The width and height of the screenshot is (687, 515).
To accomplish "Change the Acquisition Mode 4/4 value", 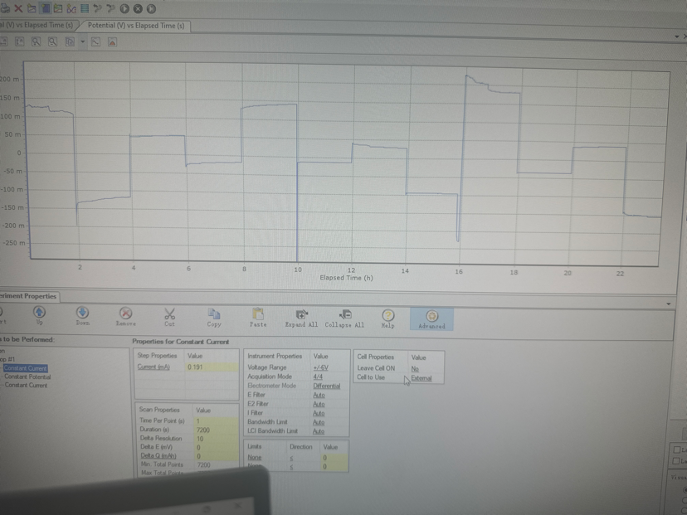I will (x=318, y=377).
